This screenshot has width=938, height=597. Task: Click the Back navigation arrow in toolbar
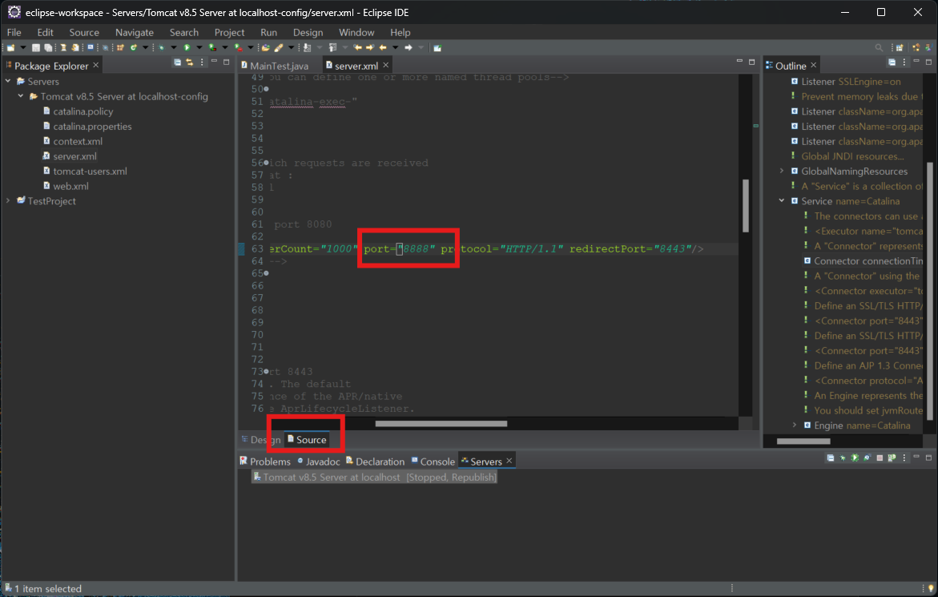383,48
